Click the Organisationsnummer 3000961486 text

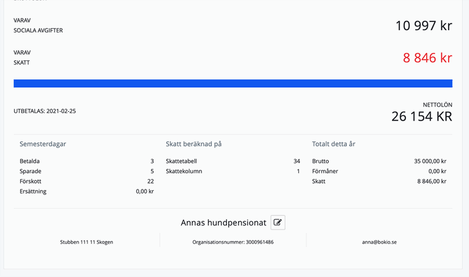[233, 242]
